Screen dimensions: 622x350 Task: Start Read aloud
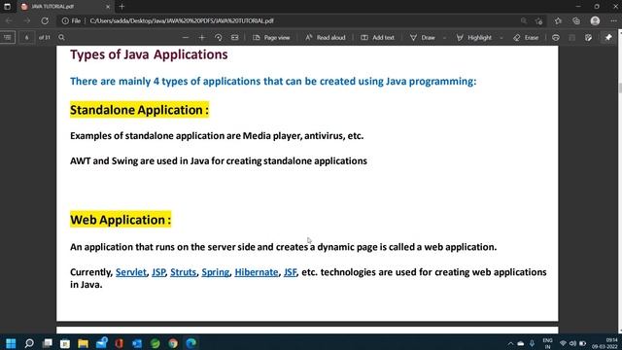coord(326,37)
